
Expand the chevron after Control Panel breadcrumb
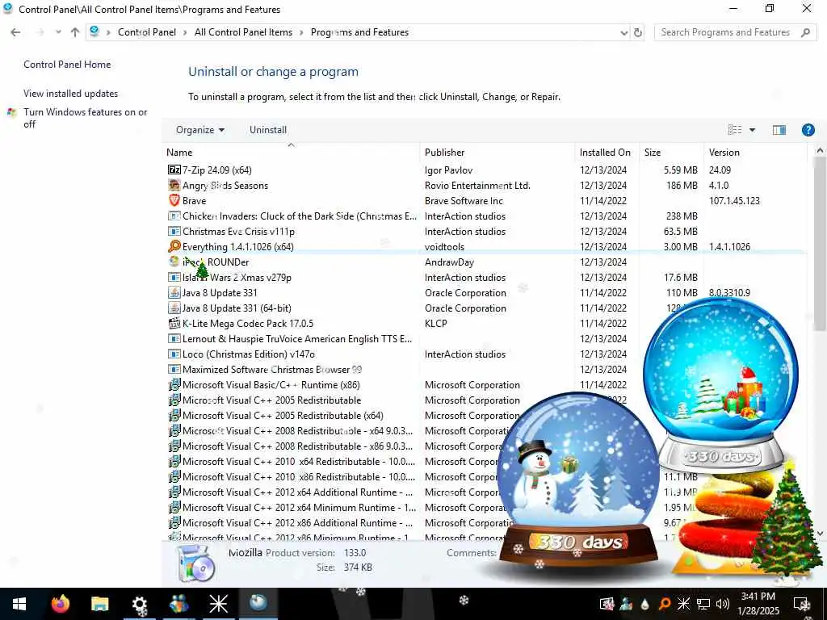coord(185,32)
